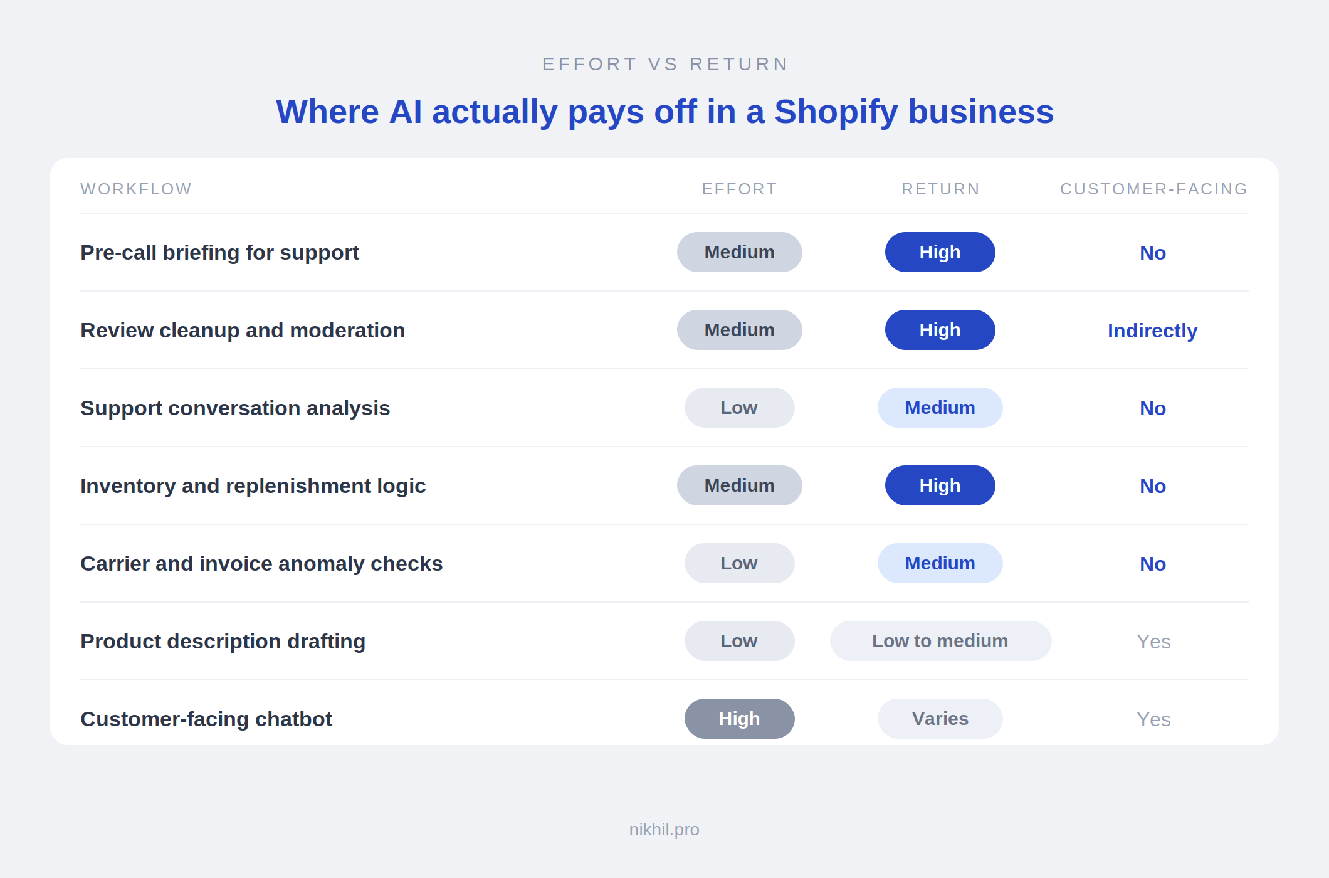
Task: Open the nikhil.pro footer link
Action: point(664,829)
